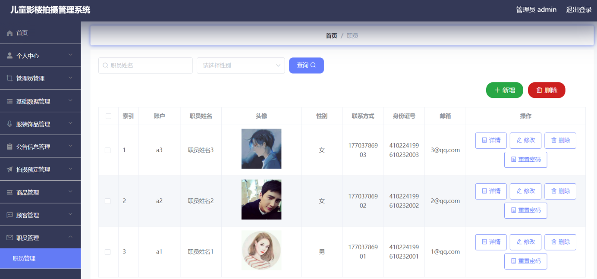Click the trash icon on a1 row 删除
This screenshot has height=279, width=597.
tap(554, 242)
